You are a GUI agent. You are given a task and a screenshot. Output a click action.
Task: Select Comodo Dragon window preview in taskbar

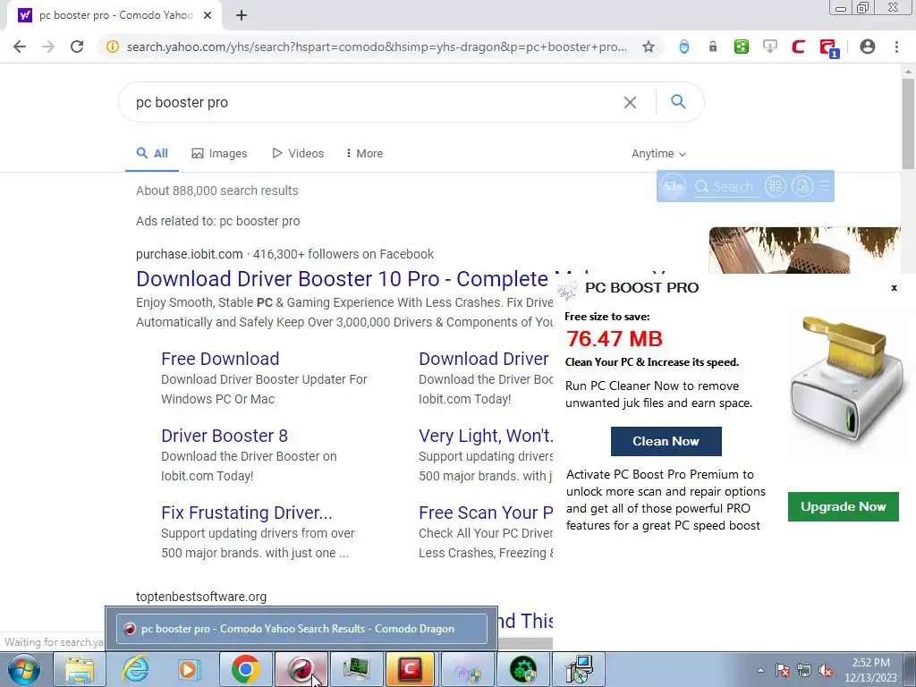301,629
